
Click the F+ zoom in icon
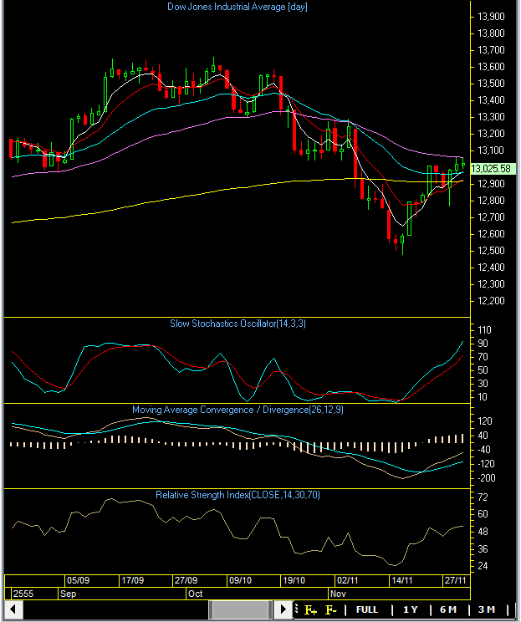(311, 610)
